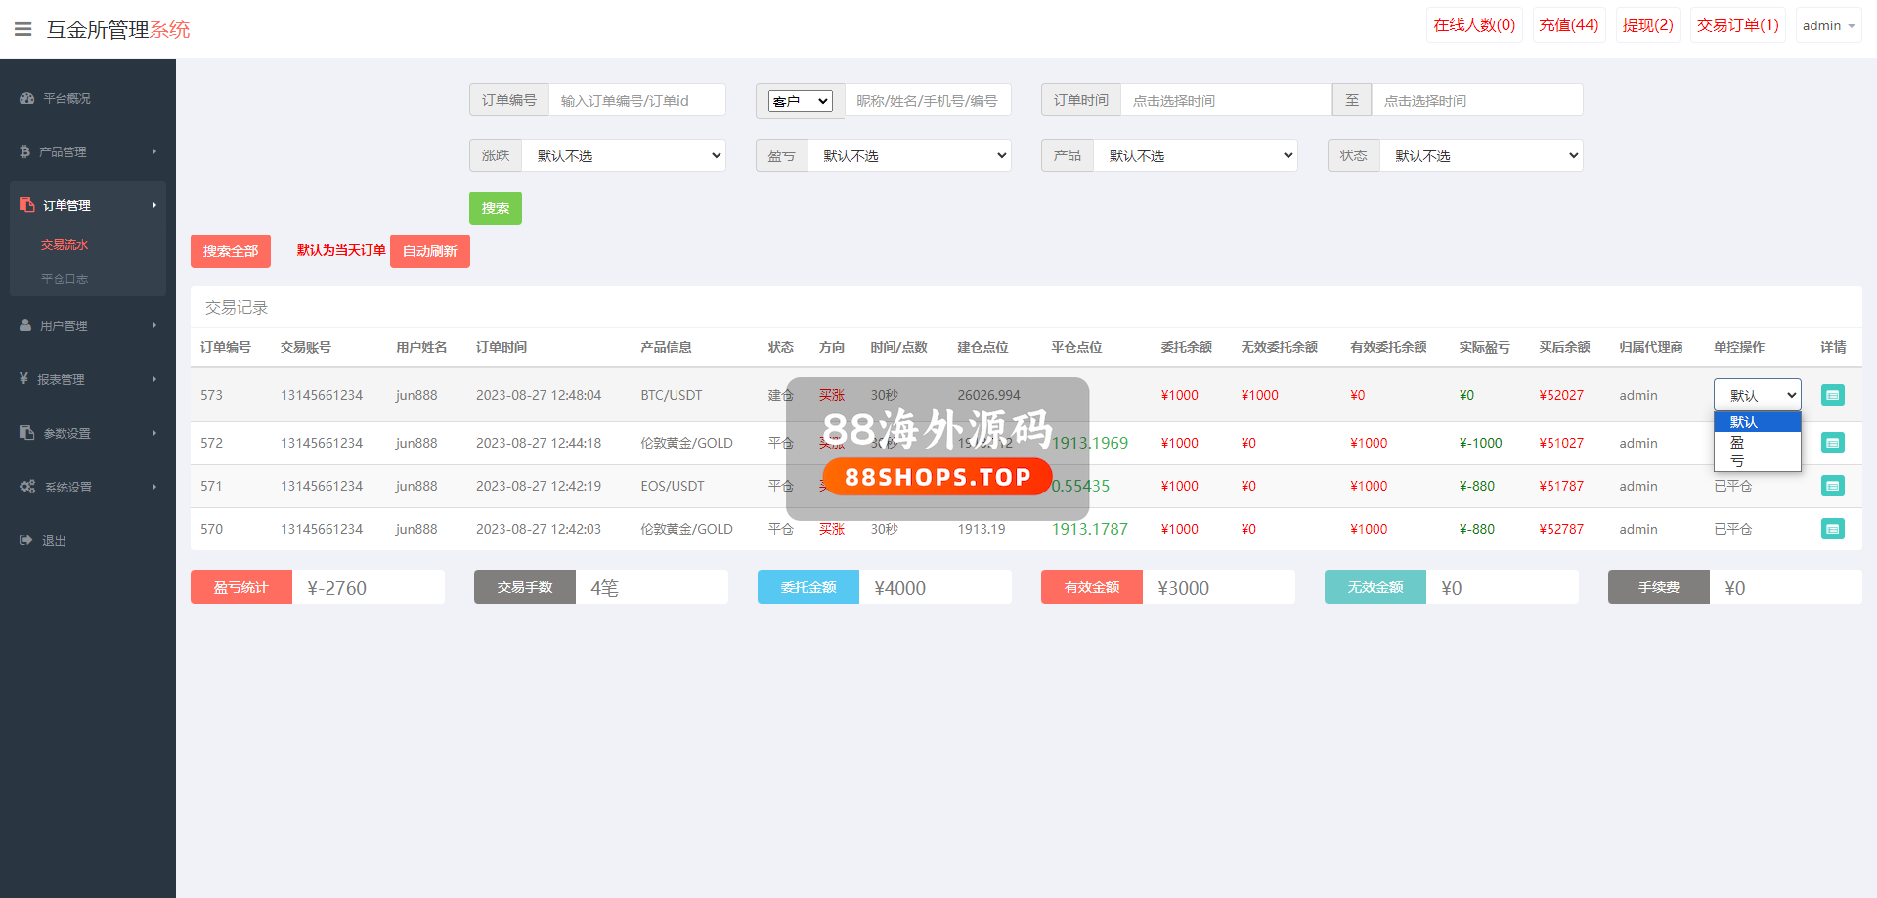
Task: Click the 自动刷新 button
Action: click(x=430, y=251)
